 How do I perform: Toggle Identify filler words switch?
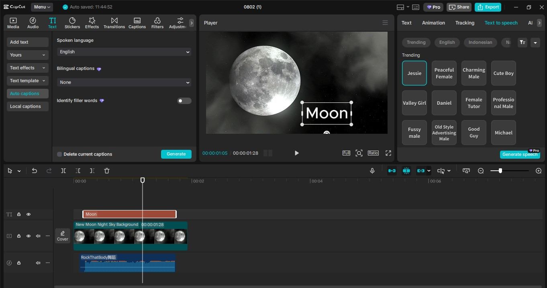[184, 101]
